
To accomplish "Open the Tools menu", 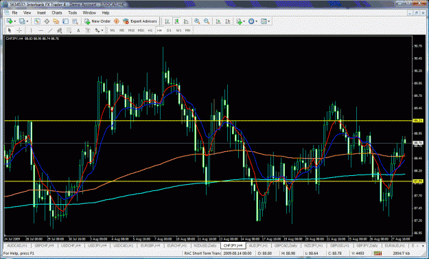I will pos(72,12).
